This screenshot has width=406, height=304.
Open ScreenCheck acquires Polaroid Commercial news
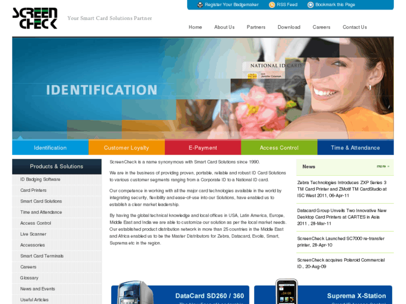click(341, 263)
